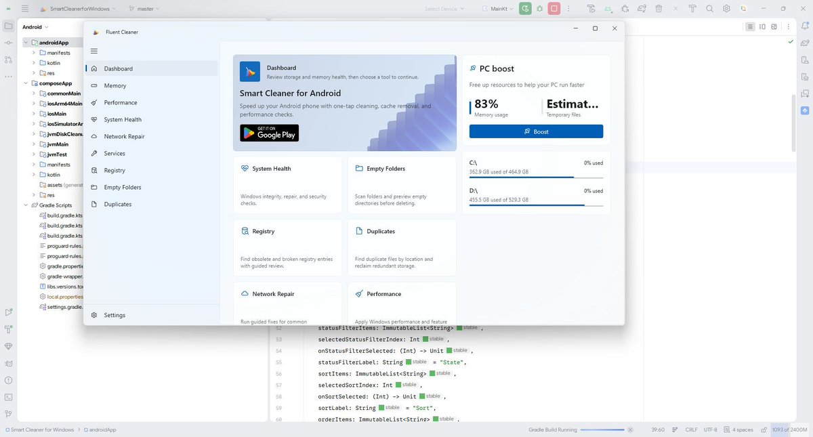Click the C:\ drive usage bar
The width and height of the screenshot is (813, 437).
536,177
